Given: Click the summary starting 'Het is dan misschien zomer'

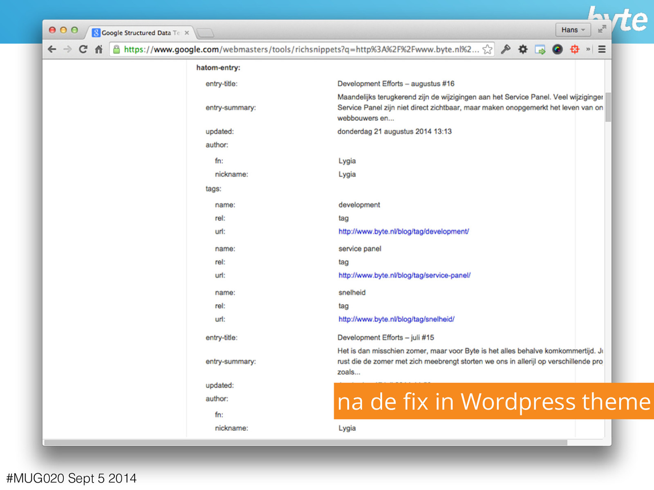Looking at the screenshot, I should pos(470,361).
